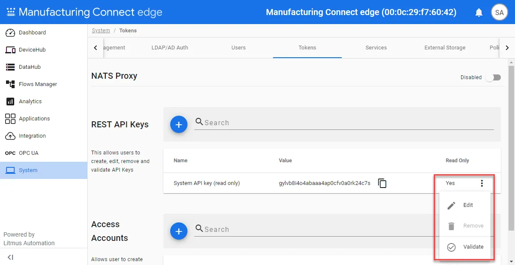Select 'System API key (read only)' row name
Viewport: 515px width, 265px height.
tap(207, 183)
